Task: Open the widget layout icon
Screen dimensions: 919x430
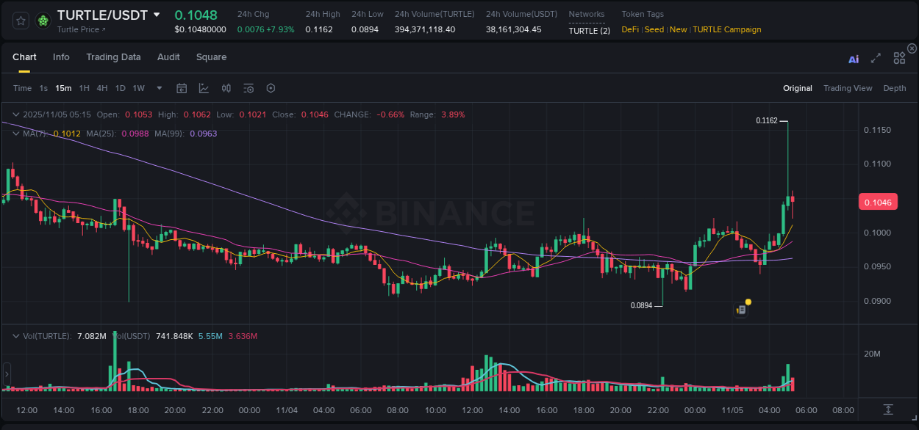Action: [x=898, y=57]
